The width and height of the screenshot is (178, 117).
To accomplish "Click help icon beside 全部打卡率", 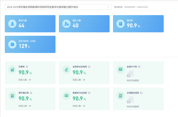I will [x=139, y=67].
